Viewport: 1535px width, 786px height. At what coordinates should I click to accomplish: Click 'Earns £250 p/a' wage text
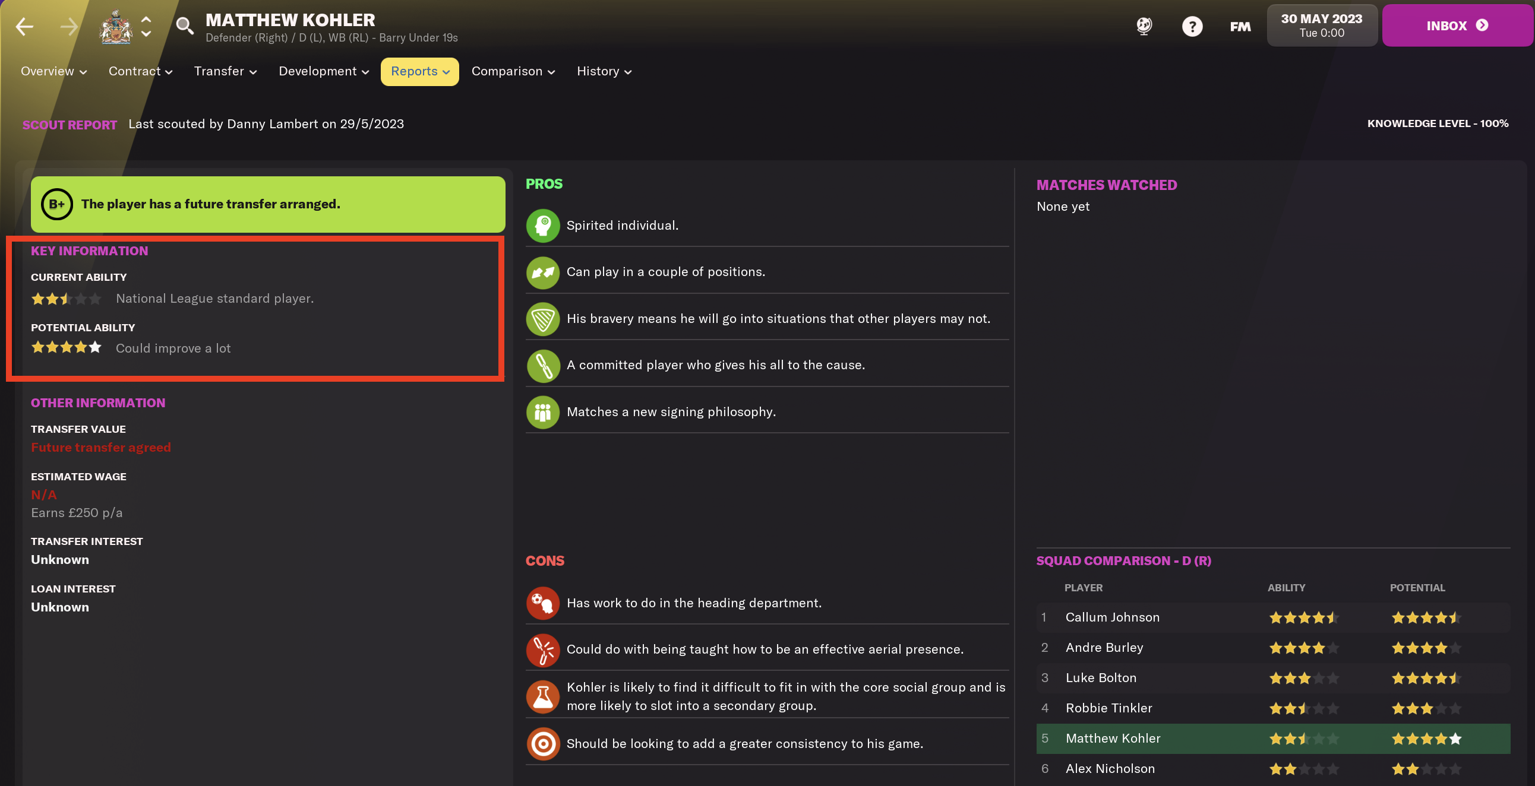click(x=77, y=513)
